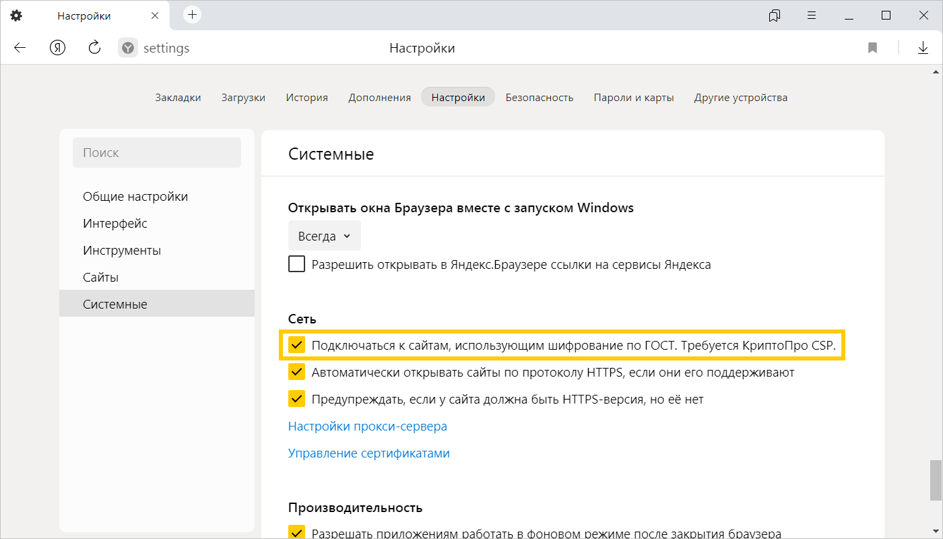Open the Другие устройства tab
The width and height of the screenshot is (943, 539).
pyautogui.click(x=741, y=97)
